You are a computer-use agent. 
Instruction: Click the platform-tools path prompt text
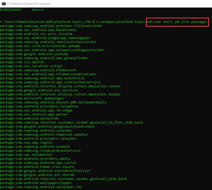point(73,22)
